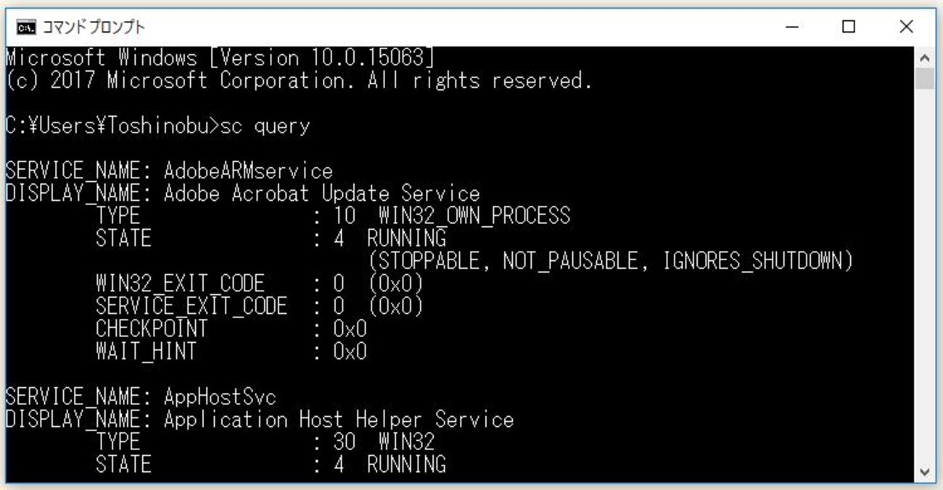
Task: Click the scrollbar down arrow
Action: (x=925, y=471)
